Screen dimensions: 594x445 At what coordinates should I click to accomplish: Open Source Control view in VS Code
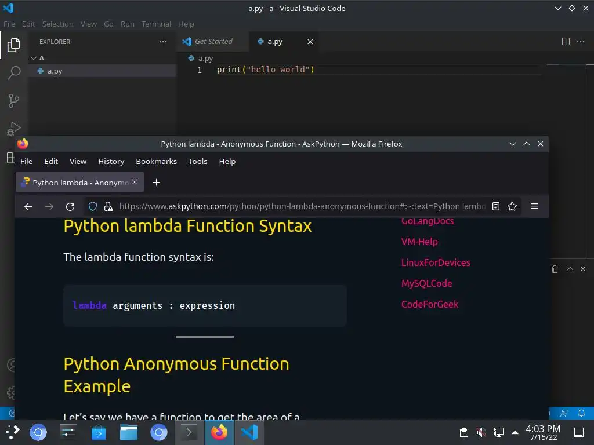point(14,101)
